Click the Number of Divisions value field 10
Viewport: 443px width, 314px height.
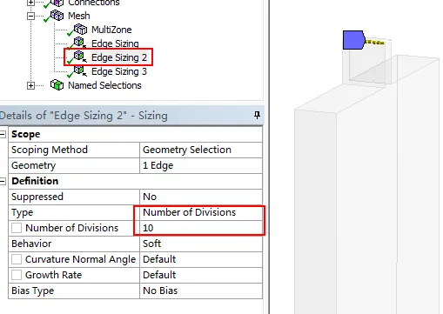point(201,228)
